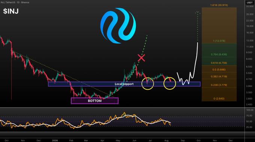Click the Aug label on time axis

click(166, 140)
